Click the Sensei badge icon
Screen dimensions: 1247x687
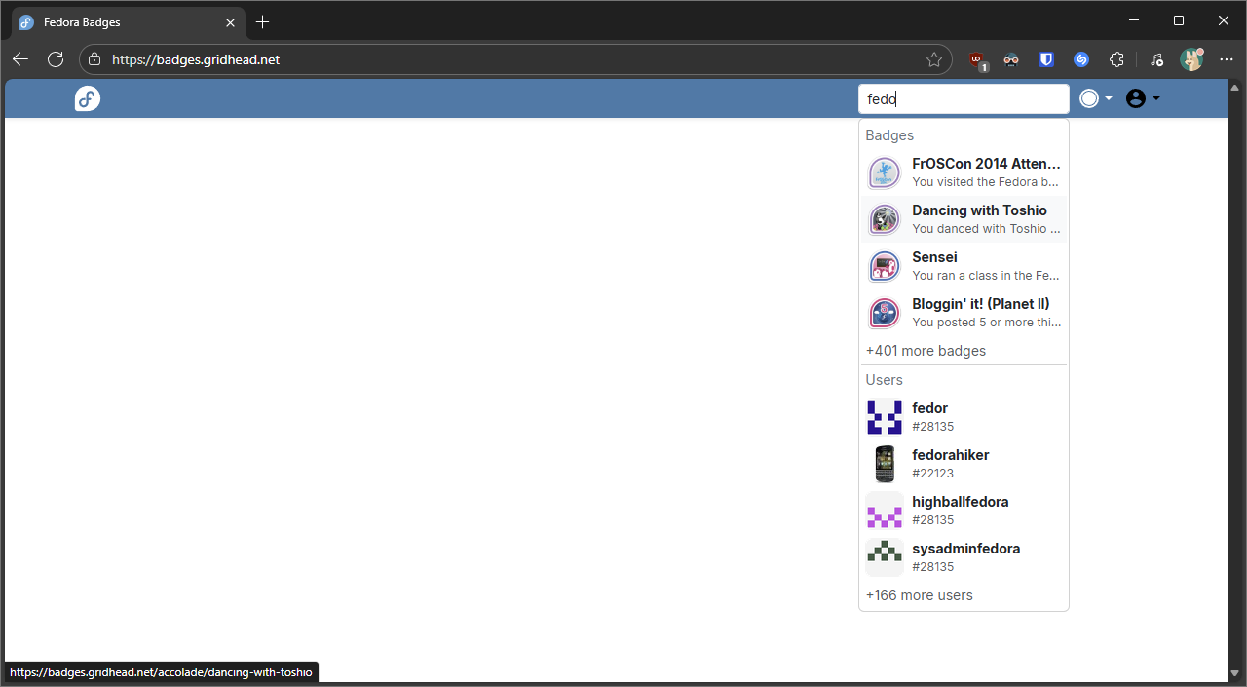tap(884, 267)
